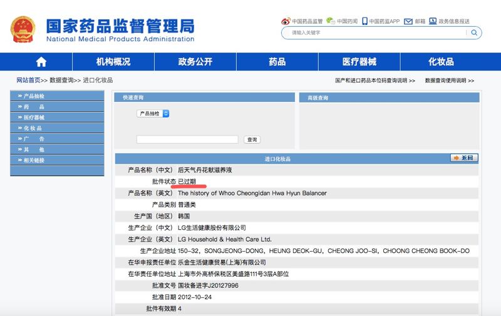Viewport: 501px width, 316px height.
Task: Select status text 已过期
Action: click(187, 182)
